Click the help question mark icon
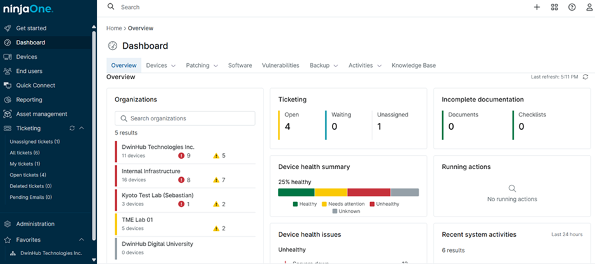 572,7
